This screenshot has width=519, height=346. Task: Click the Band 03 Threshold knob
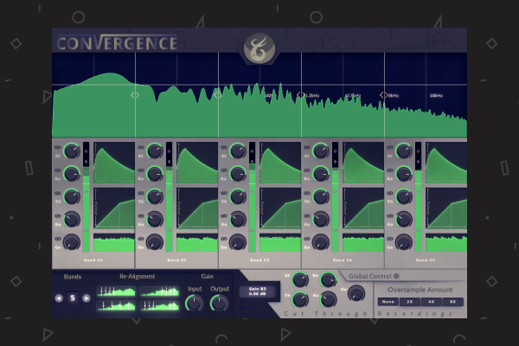238,197
